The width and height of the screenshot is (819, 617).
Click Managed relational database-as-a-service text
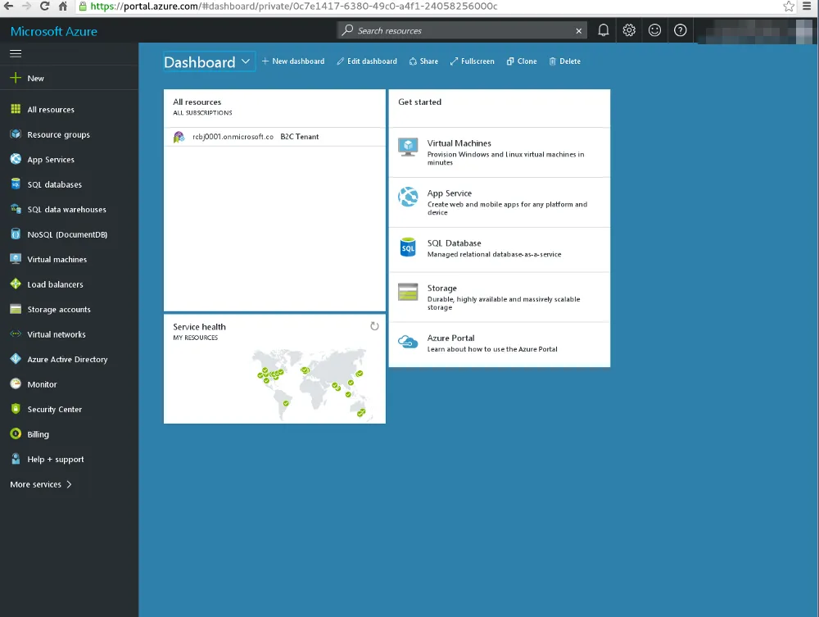(x=494, y=255)
